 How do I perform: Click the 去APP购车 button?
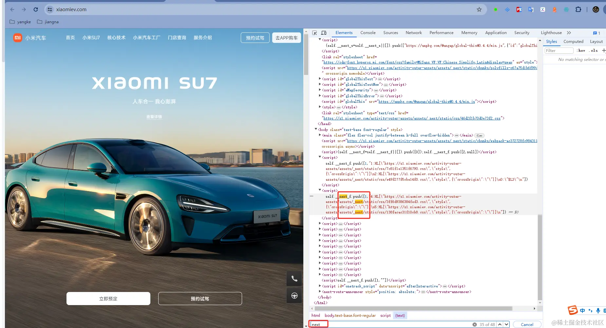click(x=287, y=38)
